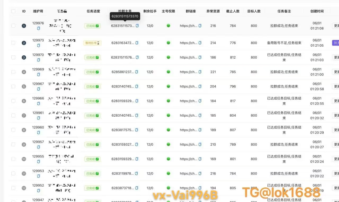Screen dimensions: 339x202
Task: Check the row checkbox for task 129955
Action: click(x=13, y=159)
